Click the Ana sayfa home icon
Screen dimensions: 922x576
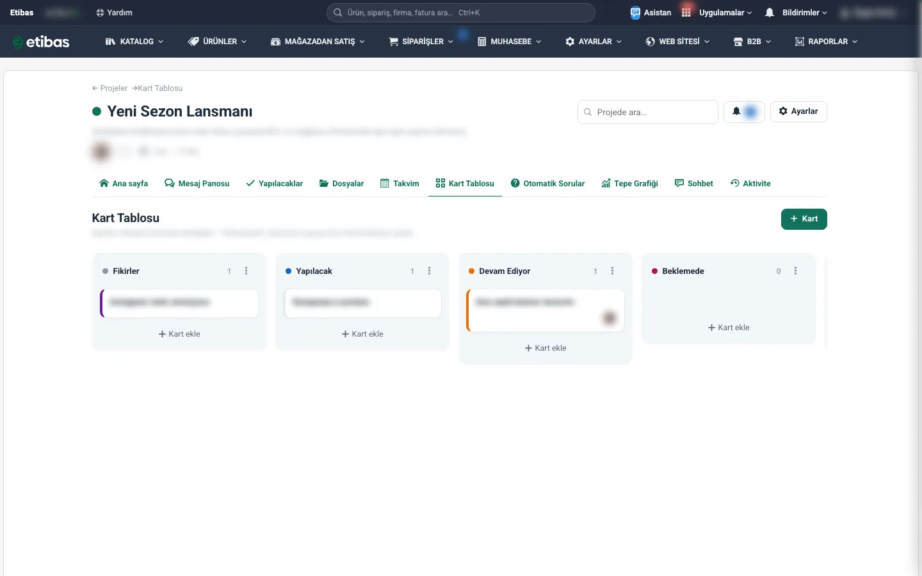pyautogui.click(x=104, y=184)
